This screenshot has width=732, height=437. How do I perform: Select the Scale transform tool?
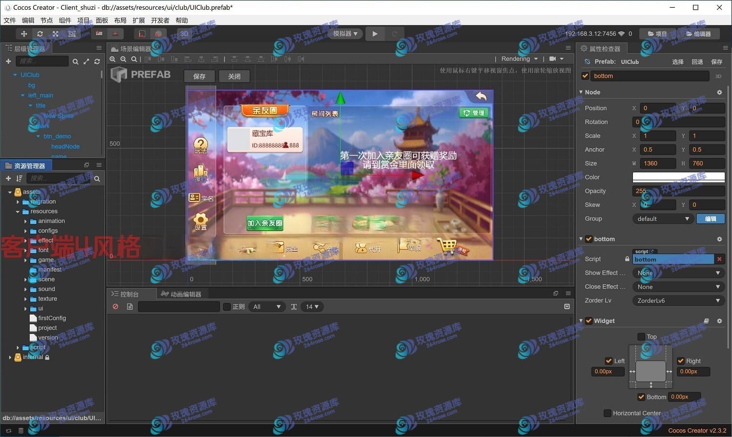56,34
